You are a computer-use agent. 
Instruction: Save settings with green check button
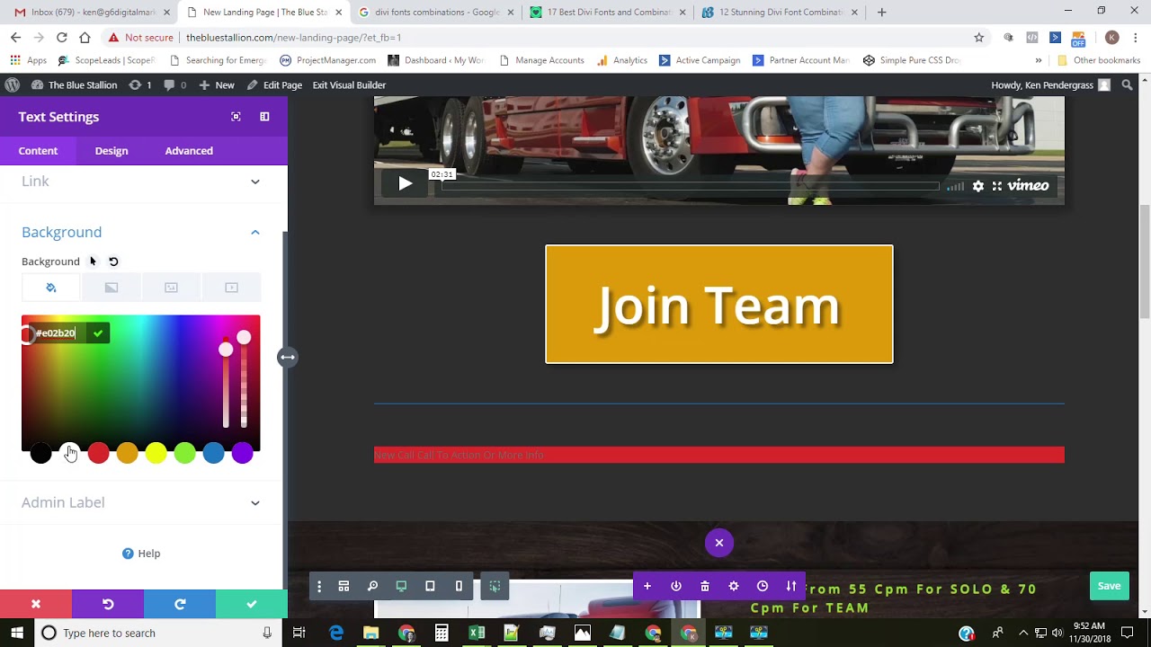[252, 604]
